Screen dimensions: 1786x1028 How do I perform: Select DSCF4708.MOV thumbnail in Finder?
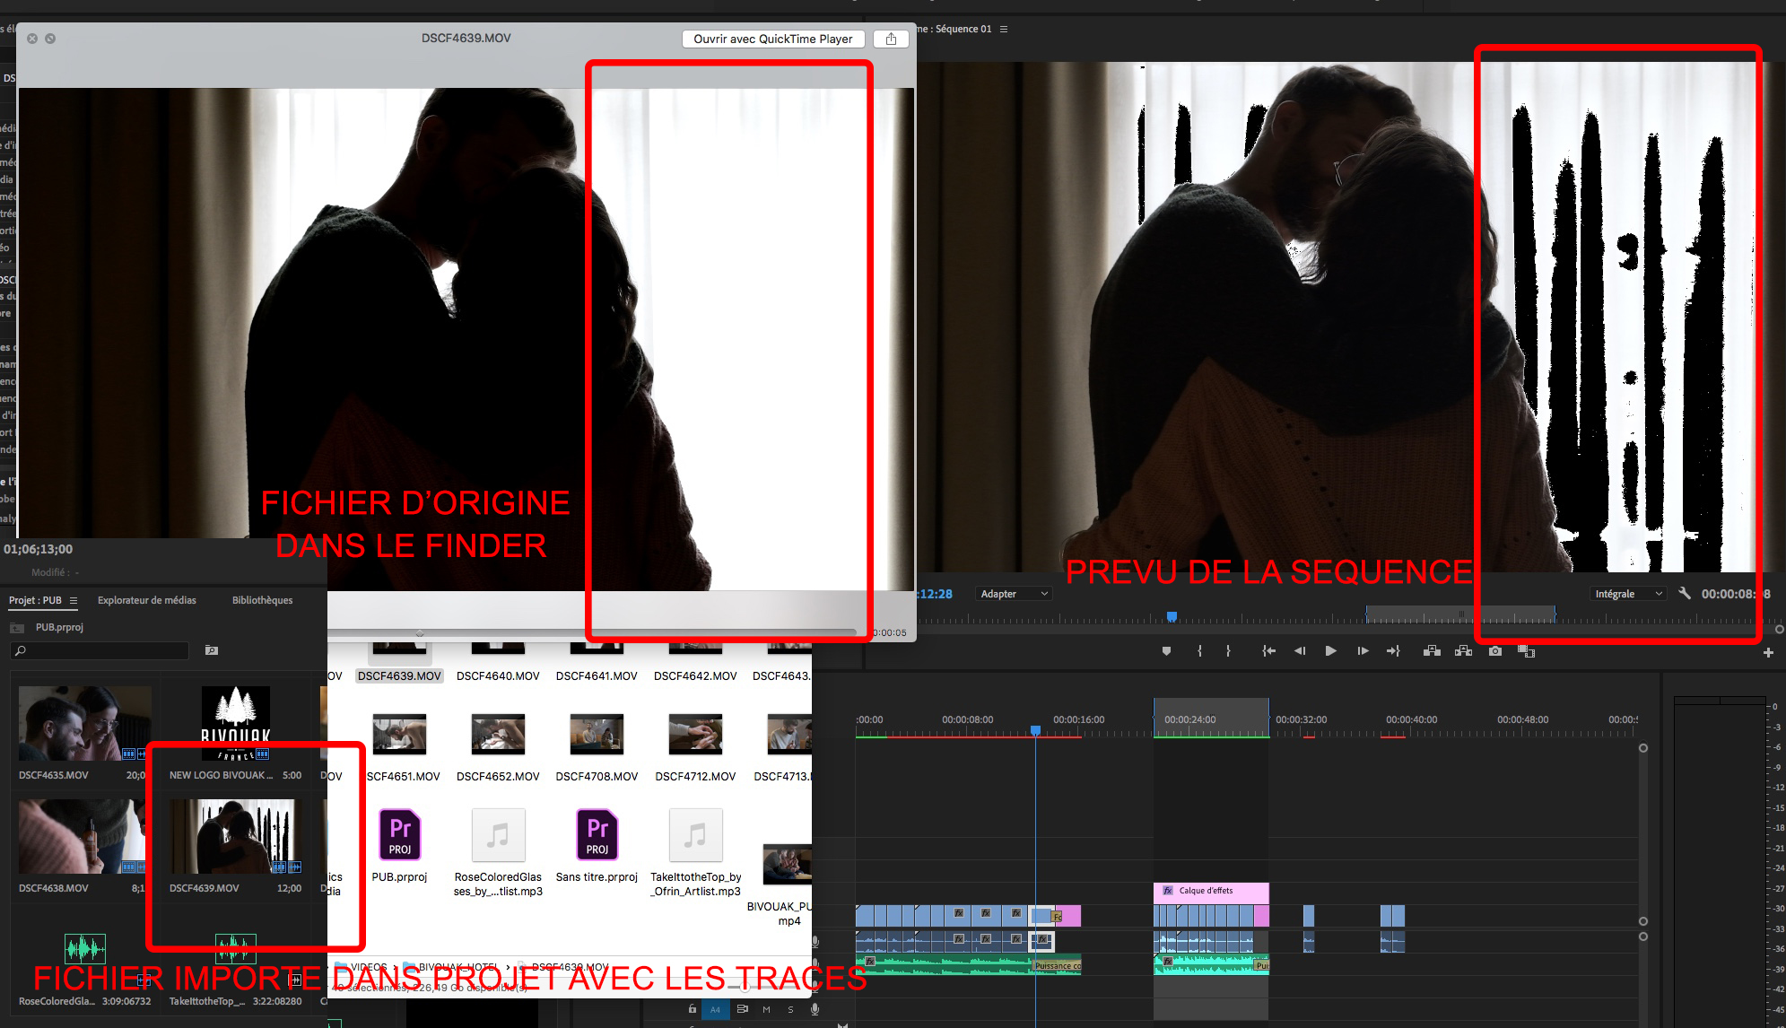click(x=597, y=735)
